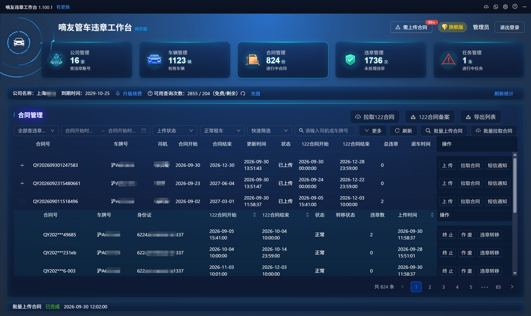This screenshot has height=316, width=531.
Task: Expand the 更多 filter options
Action: (373, 130)
